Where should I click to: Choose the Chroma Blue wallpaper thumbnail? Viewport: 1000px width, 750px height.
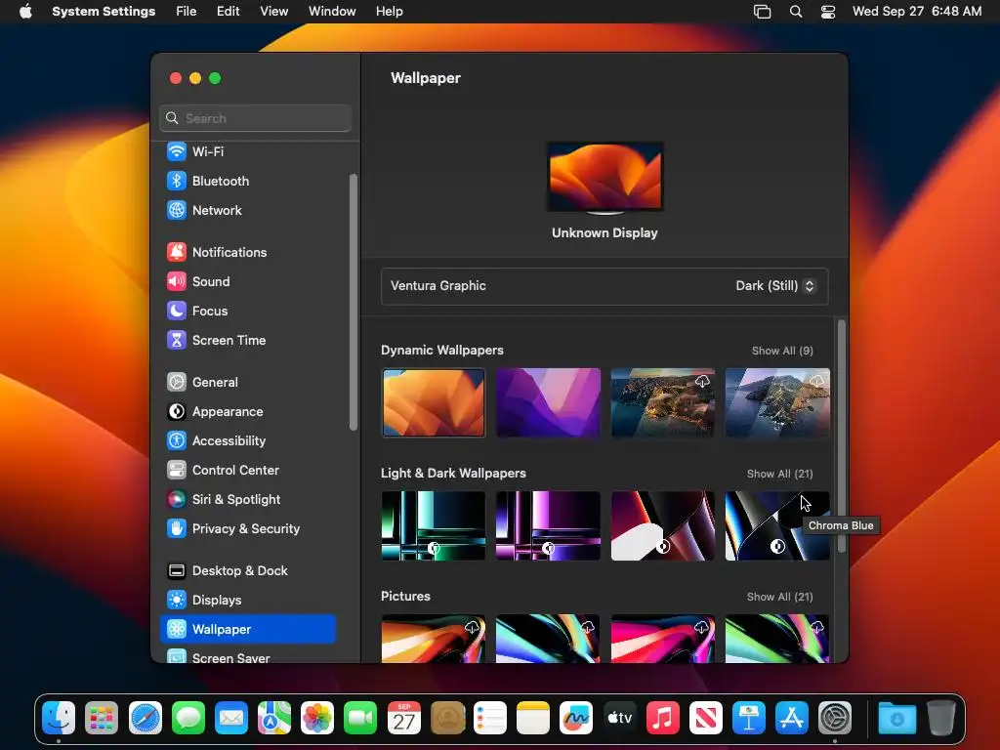[776, 525]
